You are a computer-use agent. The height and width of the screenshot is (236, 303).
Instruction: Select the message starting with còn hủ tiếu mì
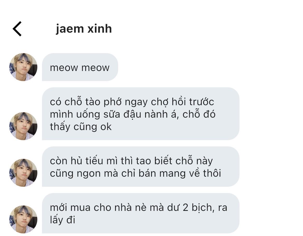tap(141, 167)
